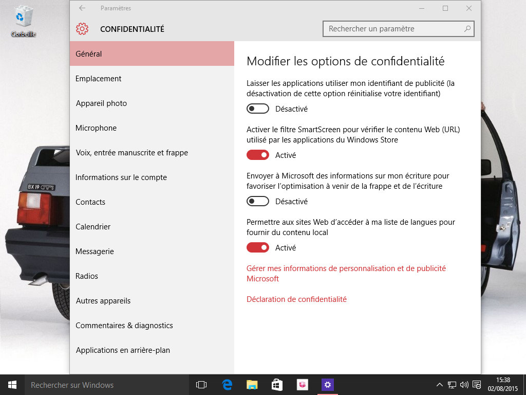Open the Corbeille desktop icon
The image size is (526, 395).
point(23,21)
